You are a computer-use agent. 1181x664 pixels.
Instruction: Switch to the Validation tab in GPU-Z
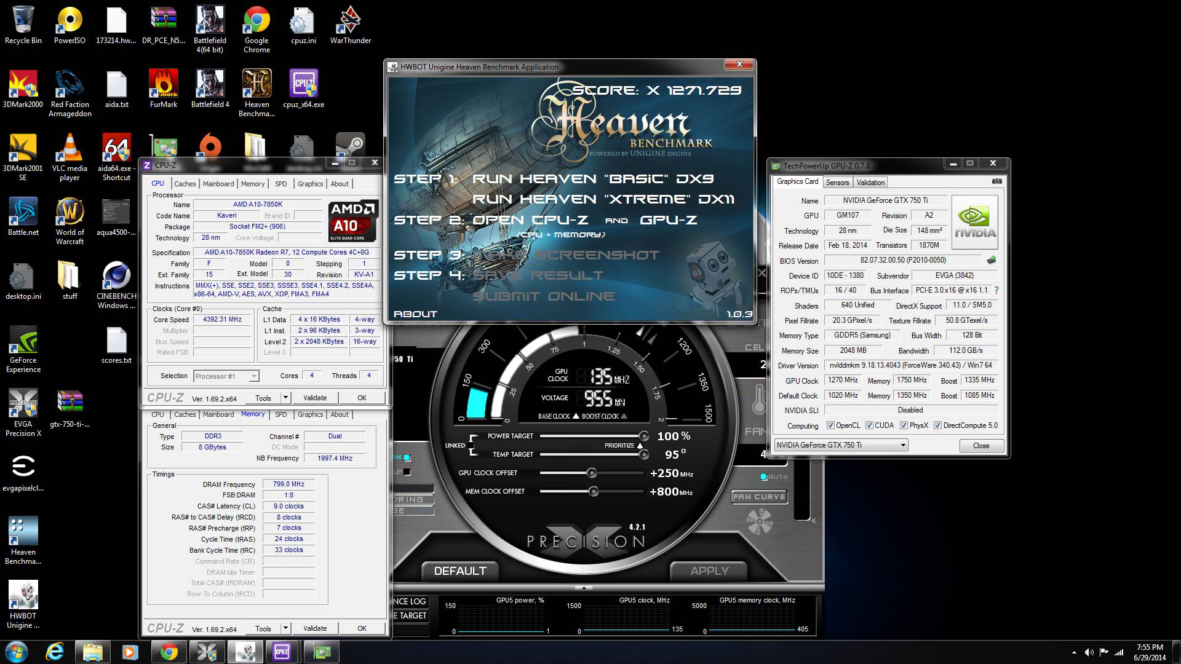(x=870, y=183)
